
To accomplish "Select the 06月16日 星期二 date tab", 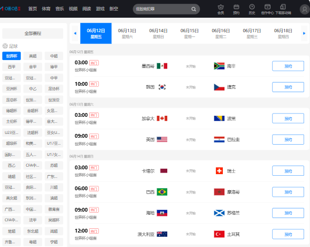I will click(221, 33).
